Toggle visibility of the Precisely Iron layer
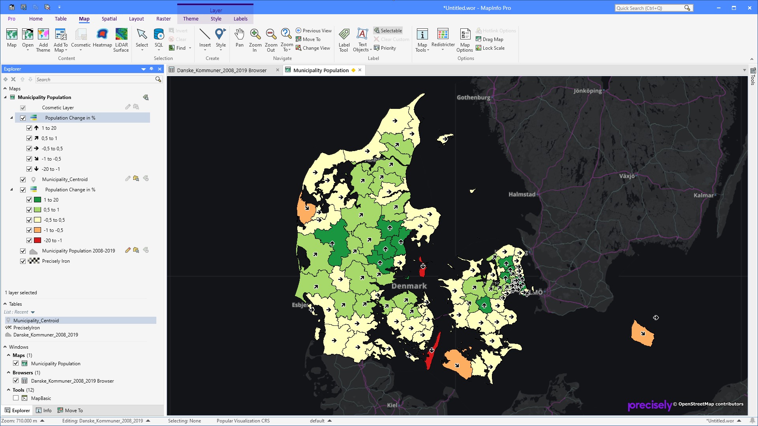The height and width of the screenshot is (426, 758). 23,261
